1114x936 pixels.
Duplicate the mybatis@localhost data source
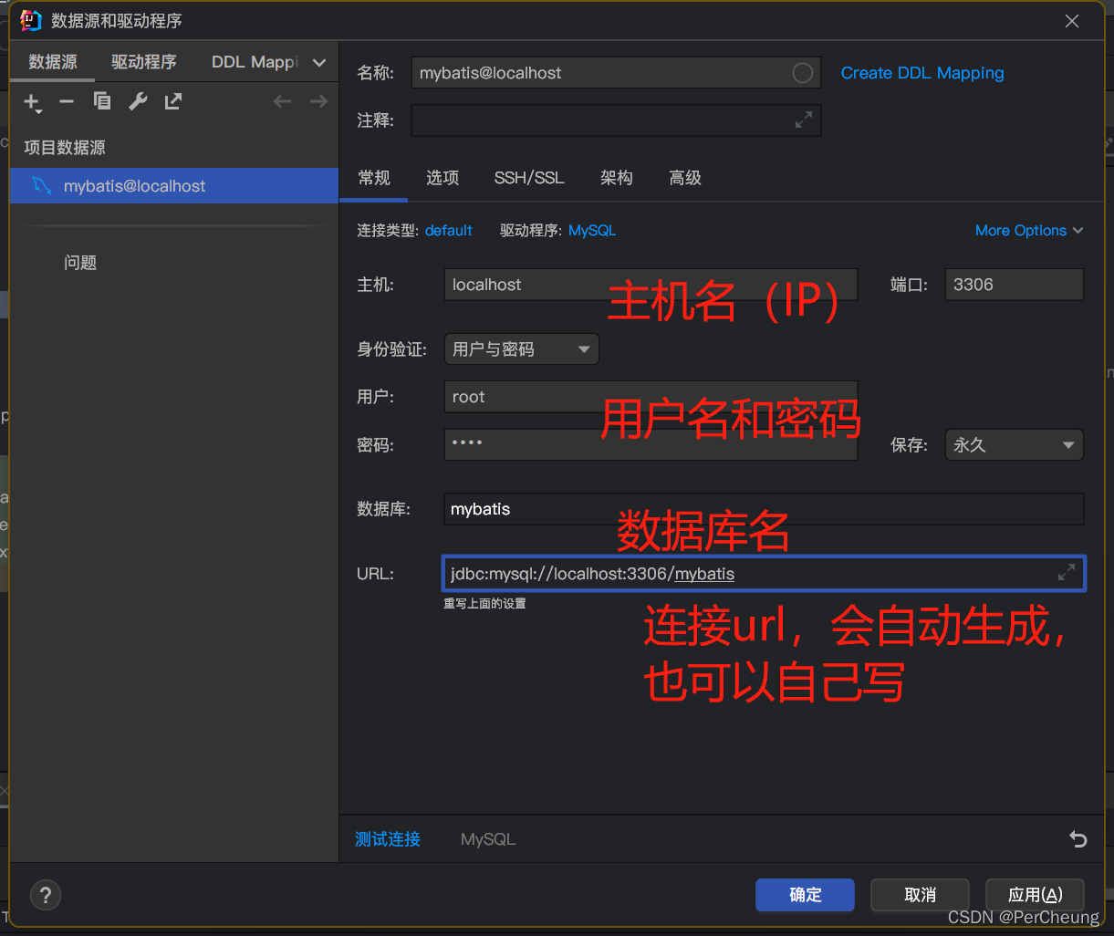click(x=101, y=101)
